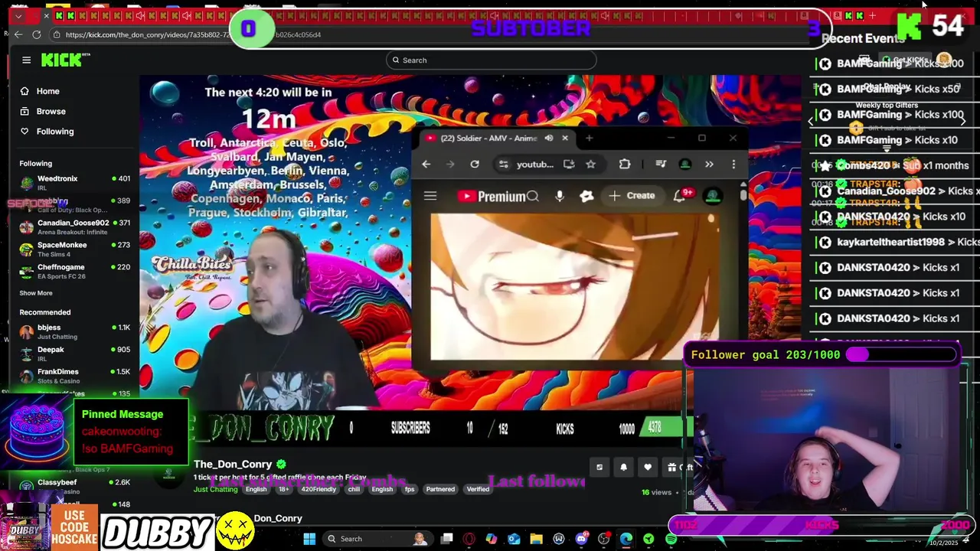Screen dimensions: 980x551
Task: Open Cheffnogame channel in sidebar
Action: click(x=74, y=272)
